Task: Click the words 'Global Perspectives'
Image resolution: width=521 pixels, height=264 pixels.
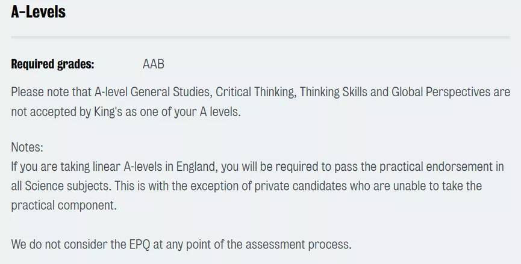Action: (x=441, y=92)
